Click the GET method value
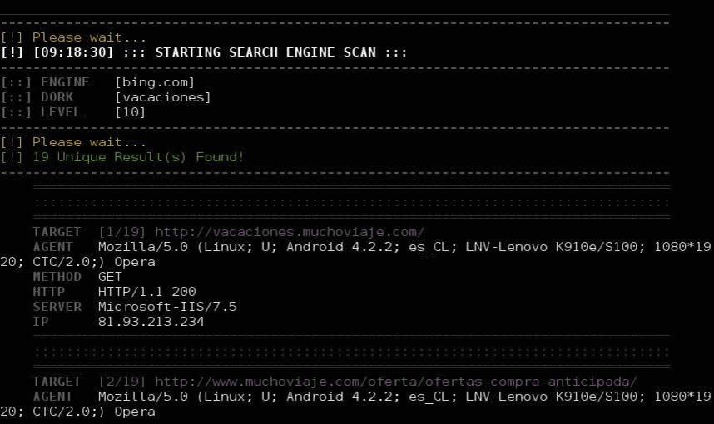Image resolution: width=714 pixels, height=424 pixels. pos(110,277)
